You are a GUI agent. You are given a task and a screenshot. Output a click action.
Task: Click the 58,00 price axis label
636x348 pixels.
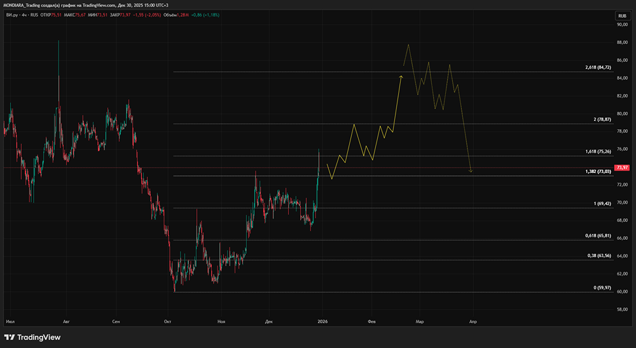[622, 309]
